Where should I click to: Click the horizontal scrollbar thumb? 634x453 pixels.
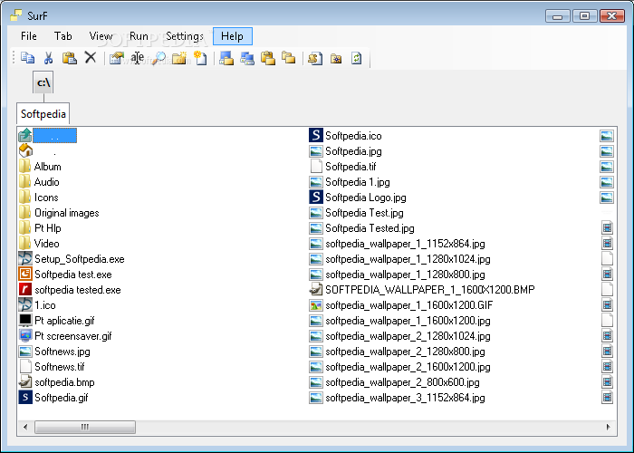point(85,427)
